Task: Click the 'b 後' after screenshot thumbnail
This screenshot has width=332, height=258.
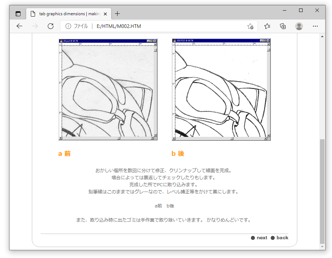Action: 221,89
